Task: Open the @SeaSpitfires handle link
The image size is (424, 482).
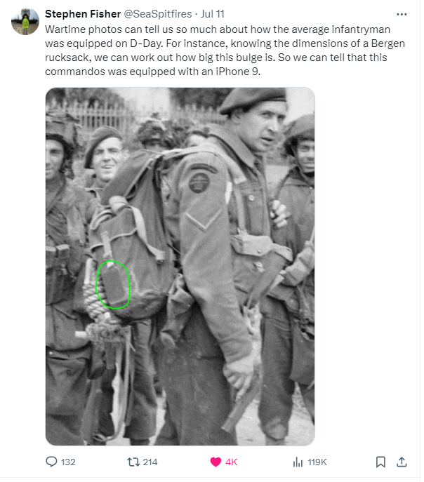Action: [158, 14]
